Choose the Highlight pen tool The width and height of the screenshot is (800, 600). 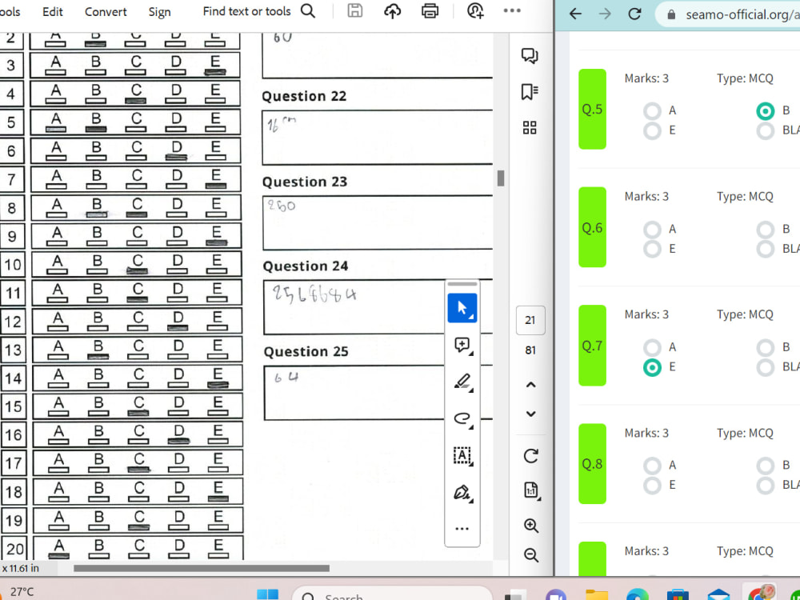[462, 382]
